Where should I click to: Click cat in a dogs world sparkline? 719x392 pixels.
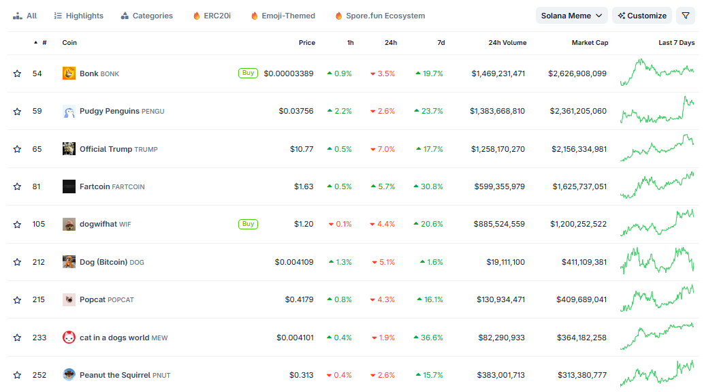657,336
